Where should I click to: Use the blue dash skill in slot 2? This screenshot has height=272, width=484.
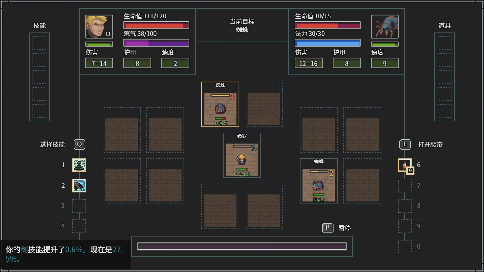pos(79,186)
